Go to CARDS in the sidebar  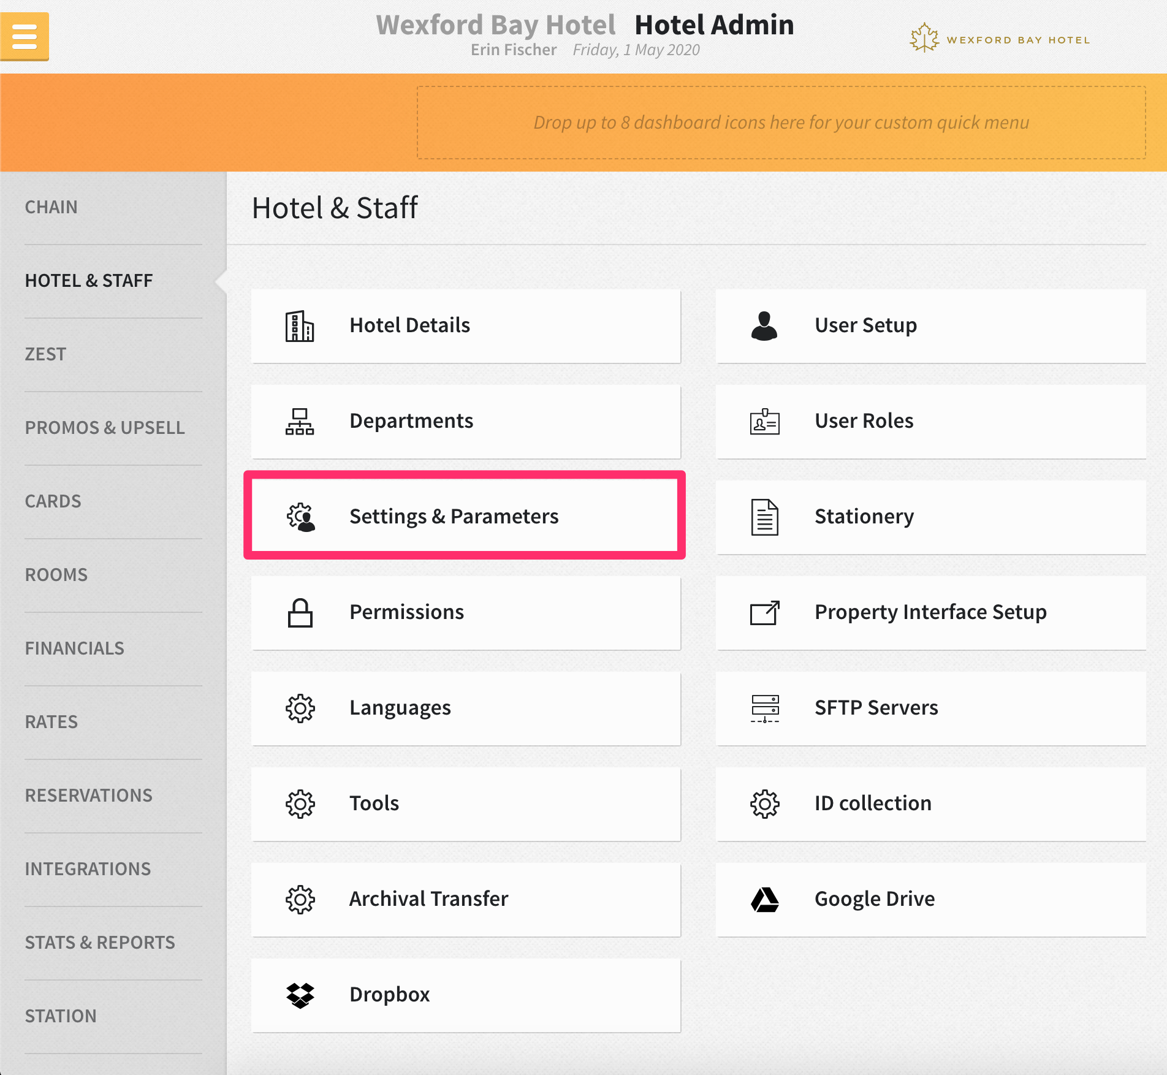point(53,501)
